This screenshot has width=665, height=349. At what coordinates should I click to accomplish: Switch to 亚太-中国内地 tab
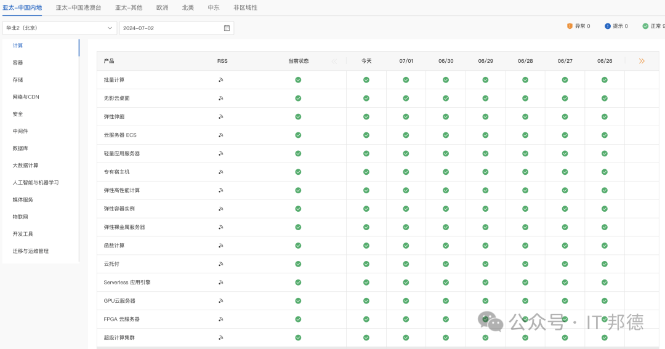[x=22, y=7]
